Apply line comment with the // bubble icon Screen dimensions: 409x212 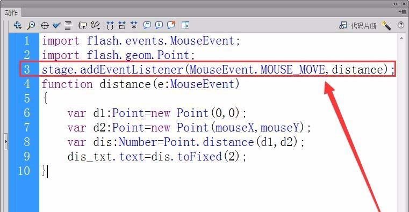pyautogui.click(x=159, y=25)
